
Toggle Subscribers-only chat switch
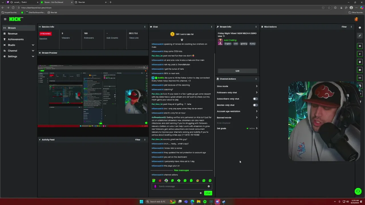click(x=255, y=99)
